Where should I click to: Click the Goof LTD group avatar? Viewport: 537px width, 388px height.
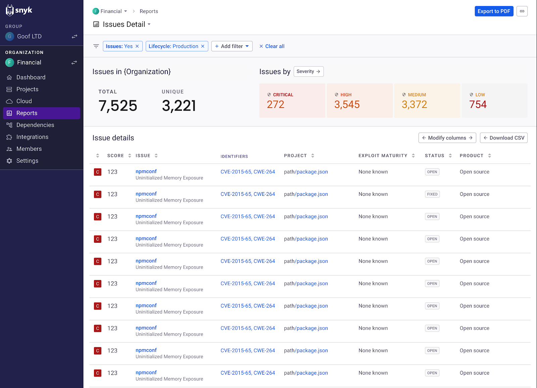tap(9, 37)
